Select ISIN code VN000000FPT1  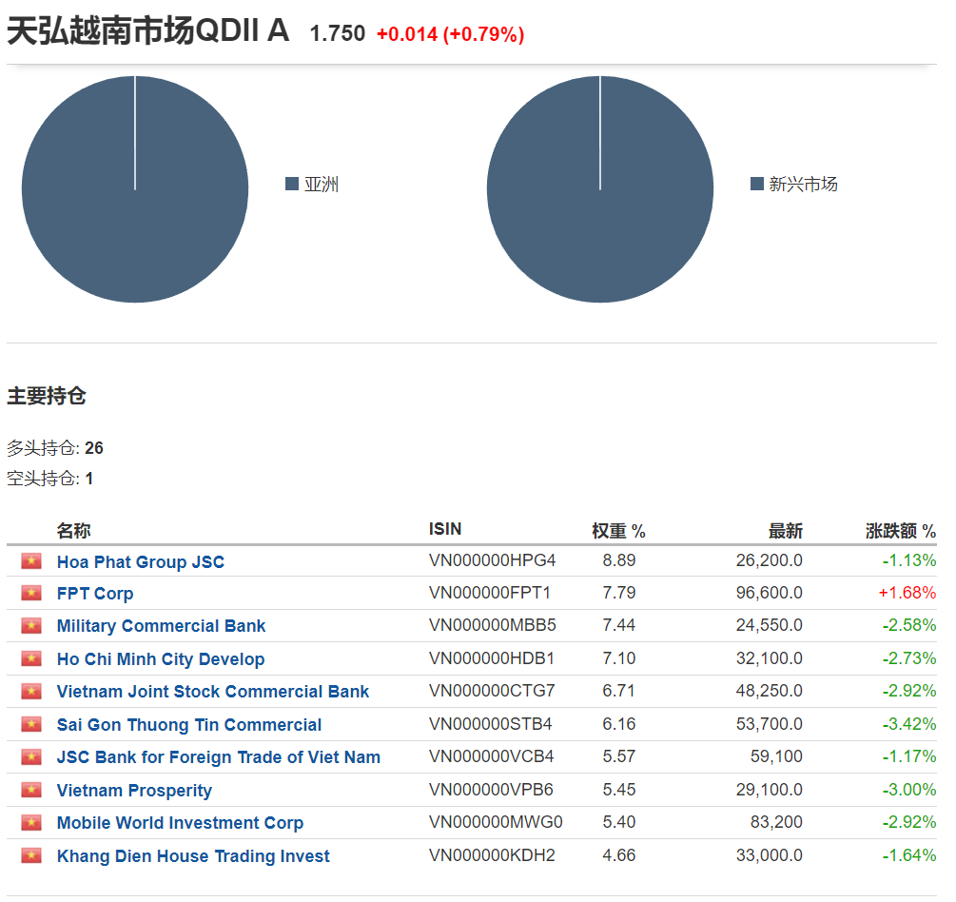pos(490,593)
